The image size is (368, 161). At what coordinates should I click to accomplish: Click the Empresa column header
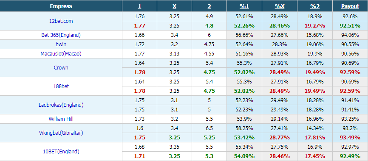[61, 6]
